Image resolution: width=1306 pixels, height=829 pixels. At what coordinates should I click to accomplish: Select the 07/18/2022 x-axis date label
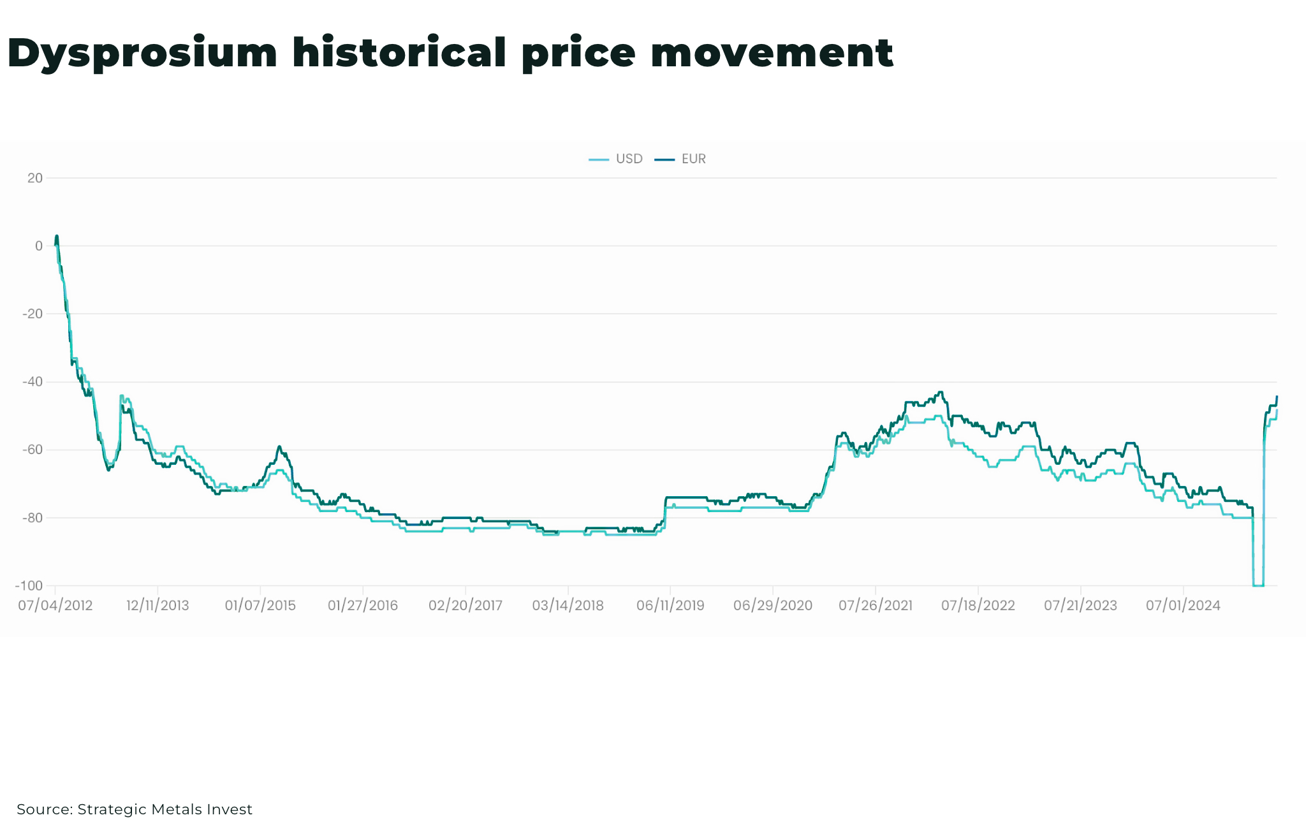point(978,605)
